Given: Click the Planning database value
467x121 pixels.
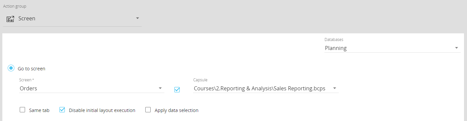Looking at the screenshot, I should point(336,48).
